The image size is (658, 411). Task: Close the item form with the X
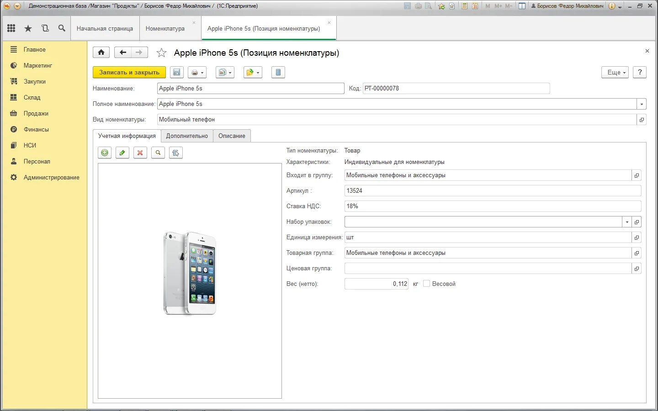click(647, 51)
